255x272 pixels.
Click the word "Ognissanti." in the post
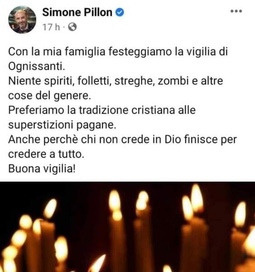point(37,67)
